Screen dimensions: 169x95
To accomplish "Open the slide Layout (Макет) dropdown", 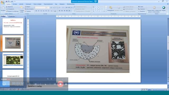I will 28,7.
